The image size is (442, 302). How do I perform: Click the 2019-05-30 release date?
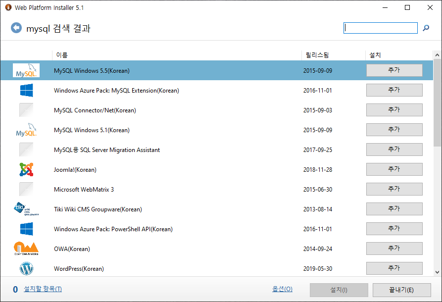318,269
